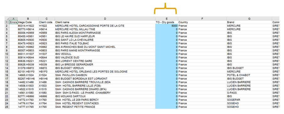Click the cell containing 5000
The height and width of the screenshot is (114, 284).
pos(167,26)
